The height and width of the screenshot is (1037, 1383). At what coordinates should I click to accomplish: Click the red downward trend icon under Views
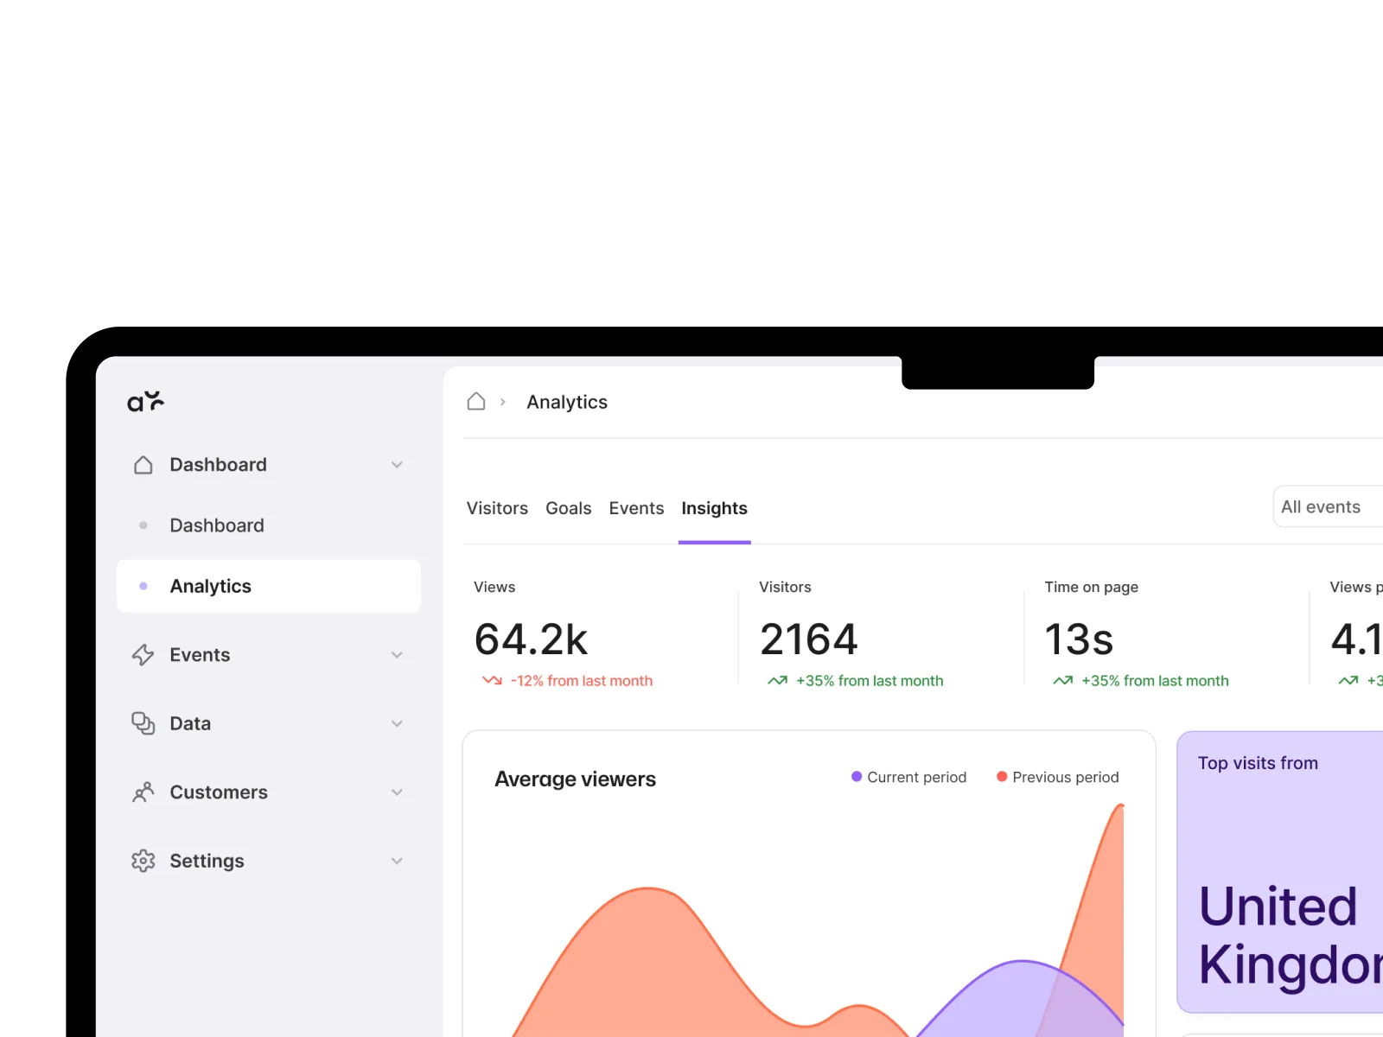tap(492, 681)
